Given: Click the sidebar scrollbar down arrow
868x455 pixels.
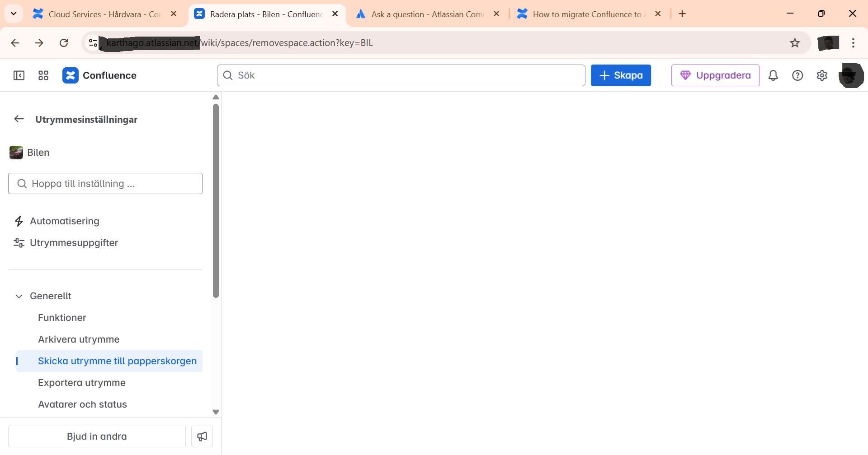Looking at the screenshot, I should [216, 412].
